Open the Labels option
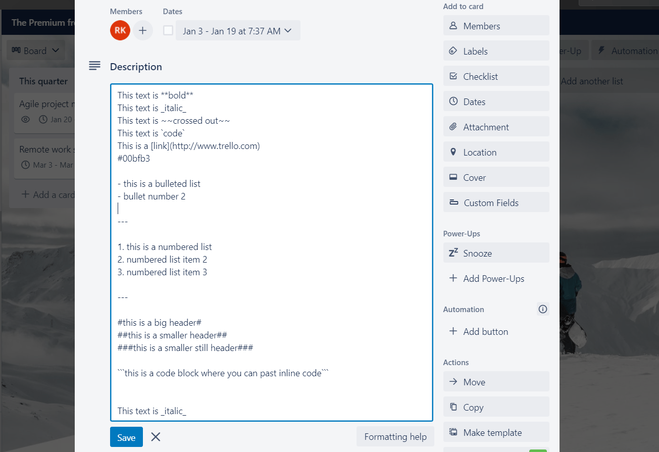Image resolution: width=659 pixels, height=452 pixels. (x=496, y=51)
